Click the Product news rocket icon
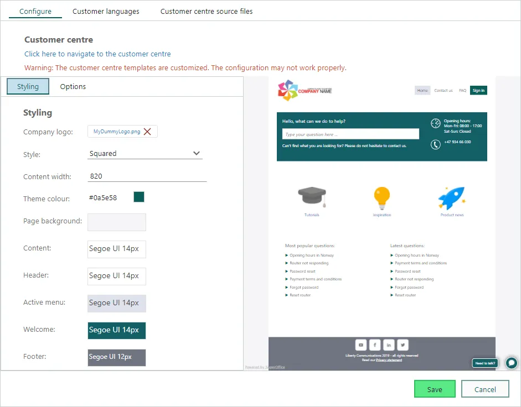The width and height of the screenshot is (521, 407). 452,197
